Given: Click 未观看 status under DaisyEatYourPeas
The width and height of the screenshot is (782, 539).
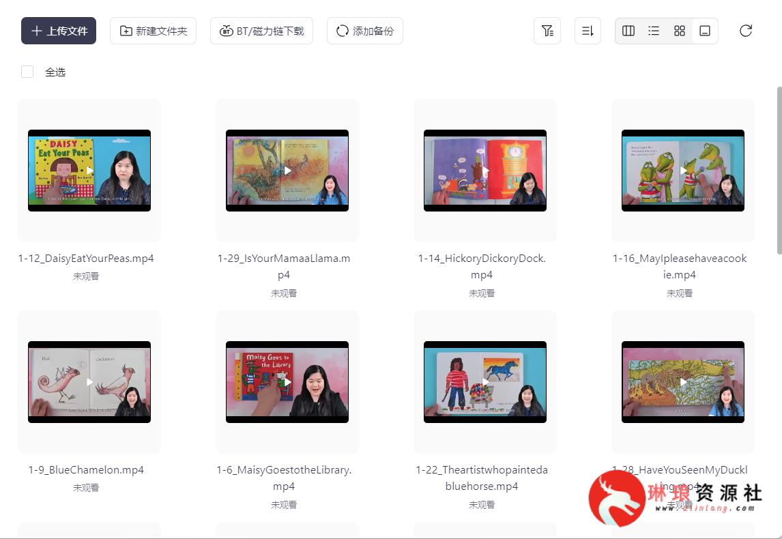Looking at the screenshot, I should click(x=86, y=276).
